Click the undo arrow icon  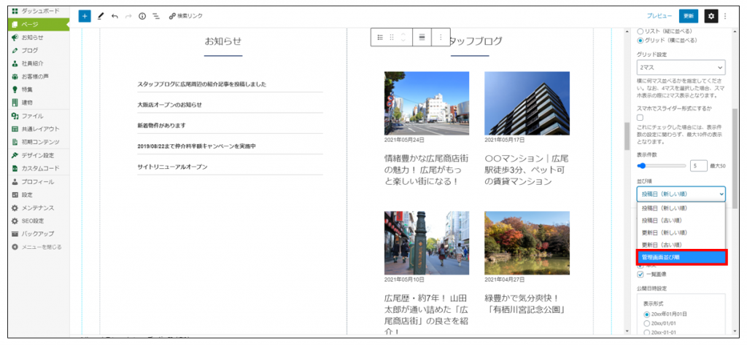[115, 15]
